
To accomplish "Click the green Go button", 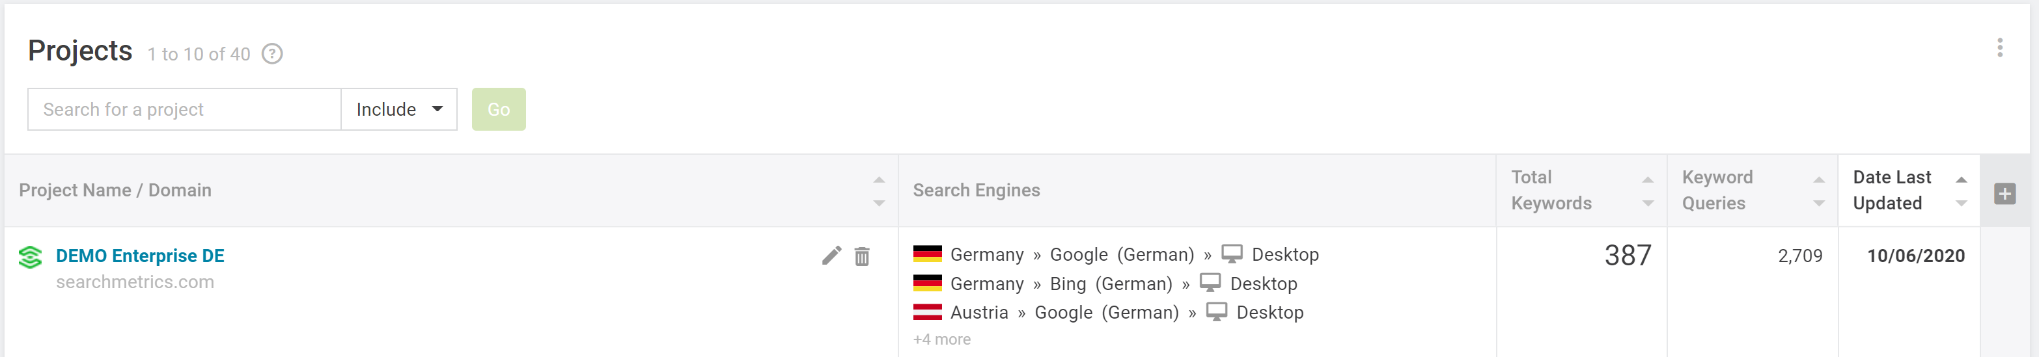I will tap(499, 109).
